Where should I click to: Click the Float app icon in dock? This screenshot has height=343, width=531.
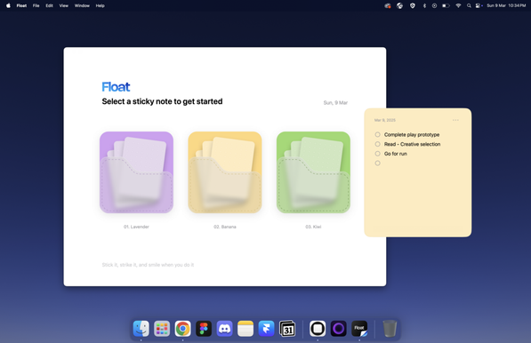(x=359, y=329)
